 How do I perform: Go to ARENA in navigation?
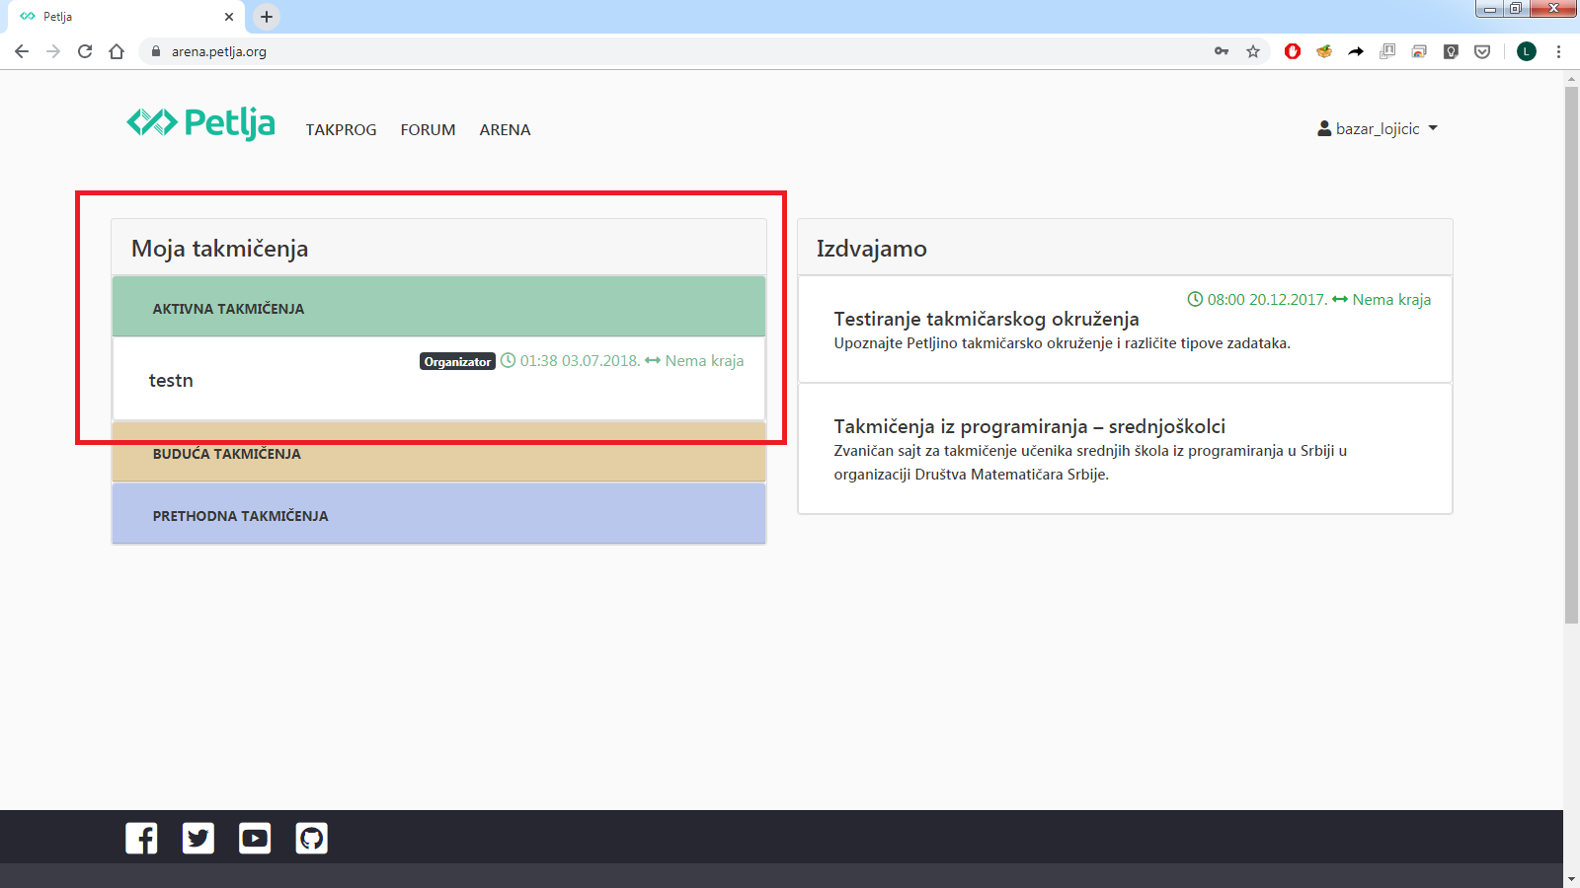coord(505,130)
